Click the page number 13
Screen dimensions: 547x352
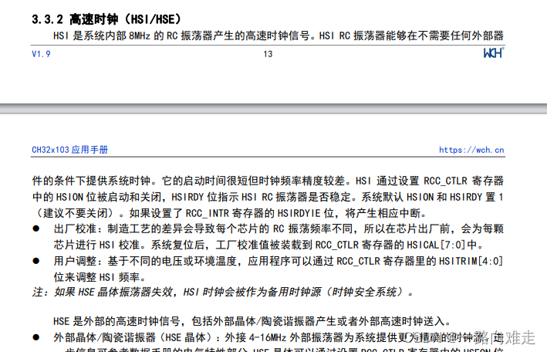[268, 54]
